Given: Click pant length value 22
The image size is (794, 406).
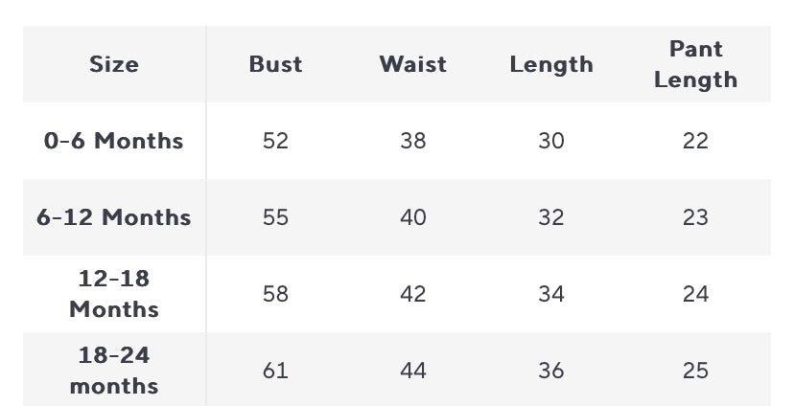Looking at the screenshot, I should 695,141.
